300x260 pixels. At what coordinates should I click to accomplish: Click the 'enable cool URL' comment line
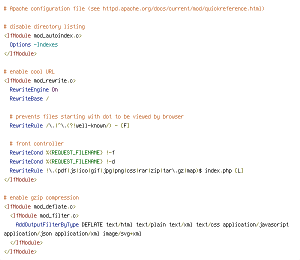[29, 71]
